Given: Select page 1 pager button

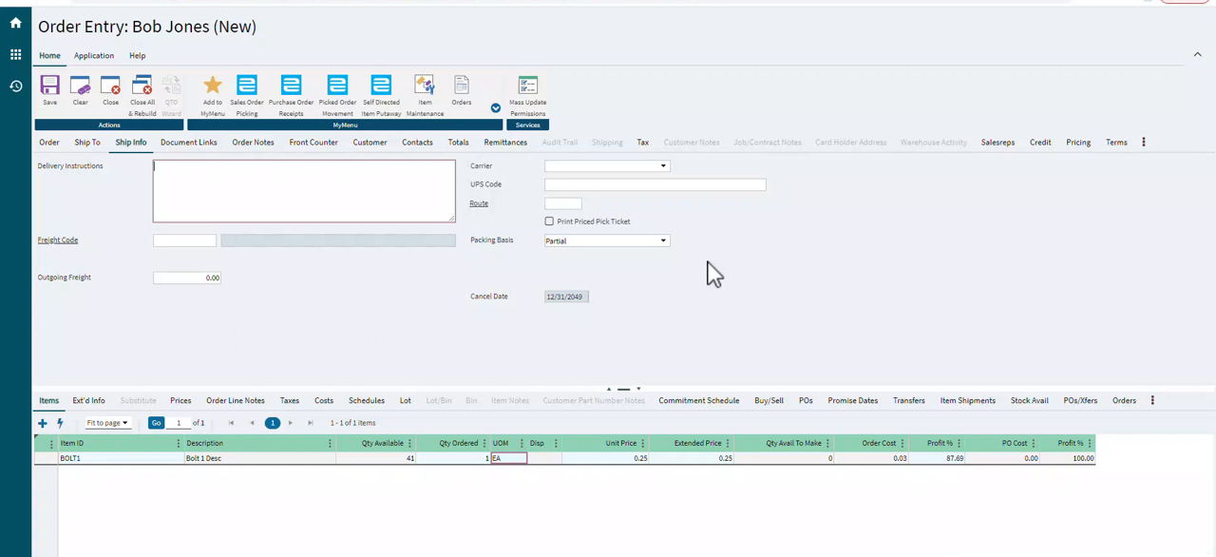Looking at the screenshot, I should (x=273, y=423).
